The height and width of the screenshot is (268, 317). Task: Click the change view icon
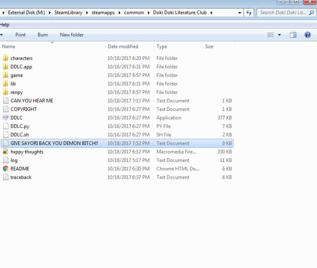[271, 35]
